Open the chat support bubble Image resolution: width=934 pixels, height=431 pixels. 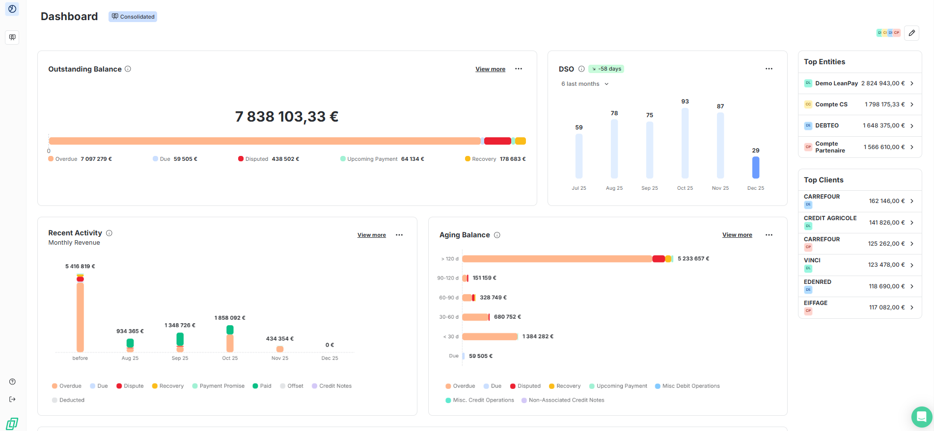[x=921, y=417]
